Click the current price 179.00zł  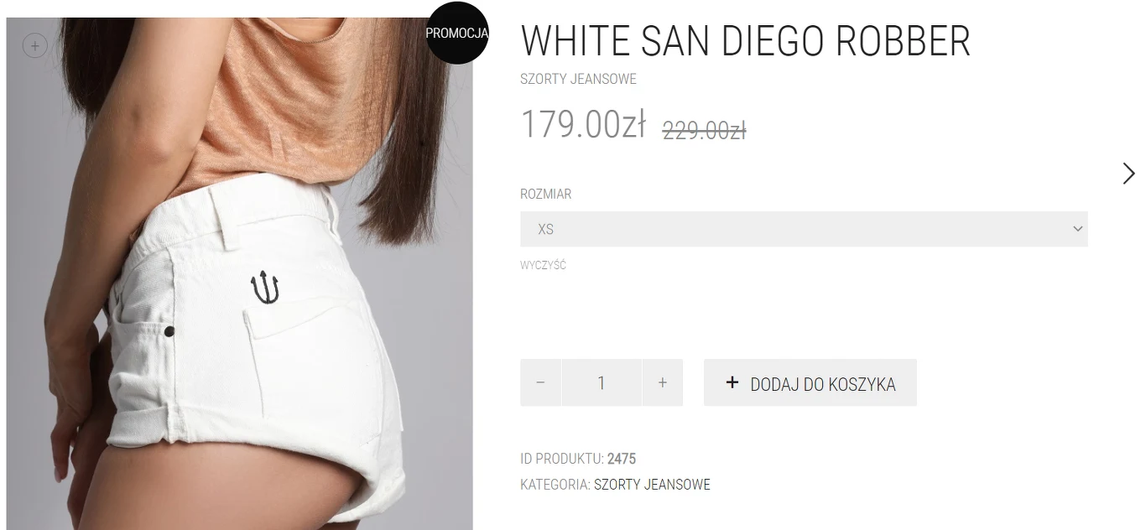[x=583, y=124]
